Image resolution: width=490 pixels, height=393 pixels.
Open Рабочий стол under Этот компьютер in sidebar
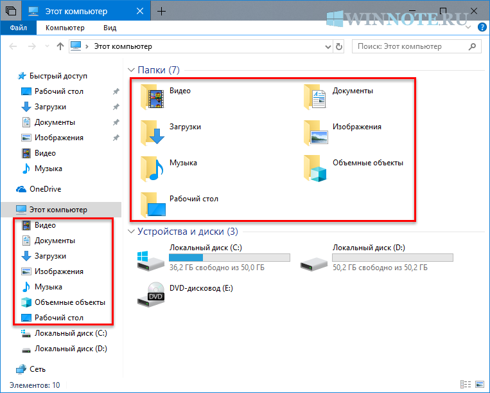pos(53,318)
